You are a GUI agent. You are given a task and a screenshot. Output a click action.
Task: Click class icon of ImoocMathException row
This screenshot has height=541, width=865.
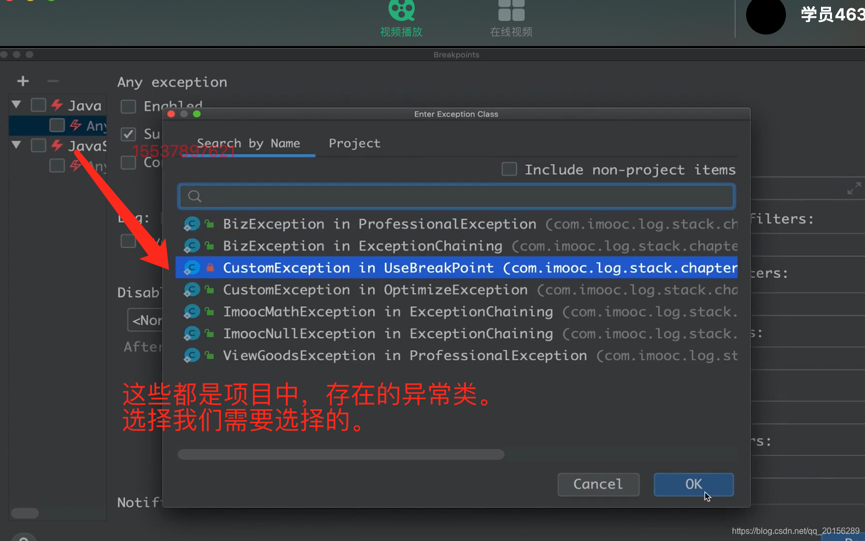(x=192, y=312)
